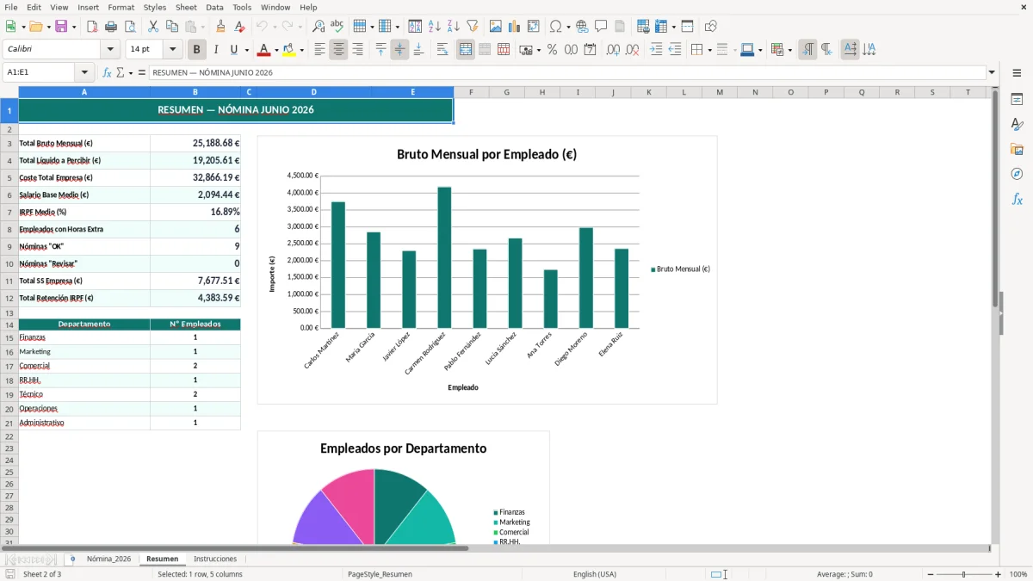The height and width of the screenshot is (581, 1033).
Task: Click the Font Color red swatch
Action: coord(264,50)
